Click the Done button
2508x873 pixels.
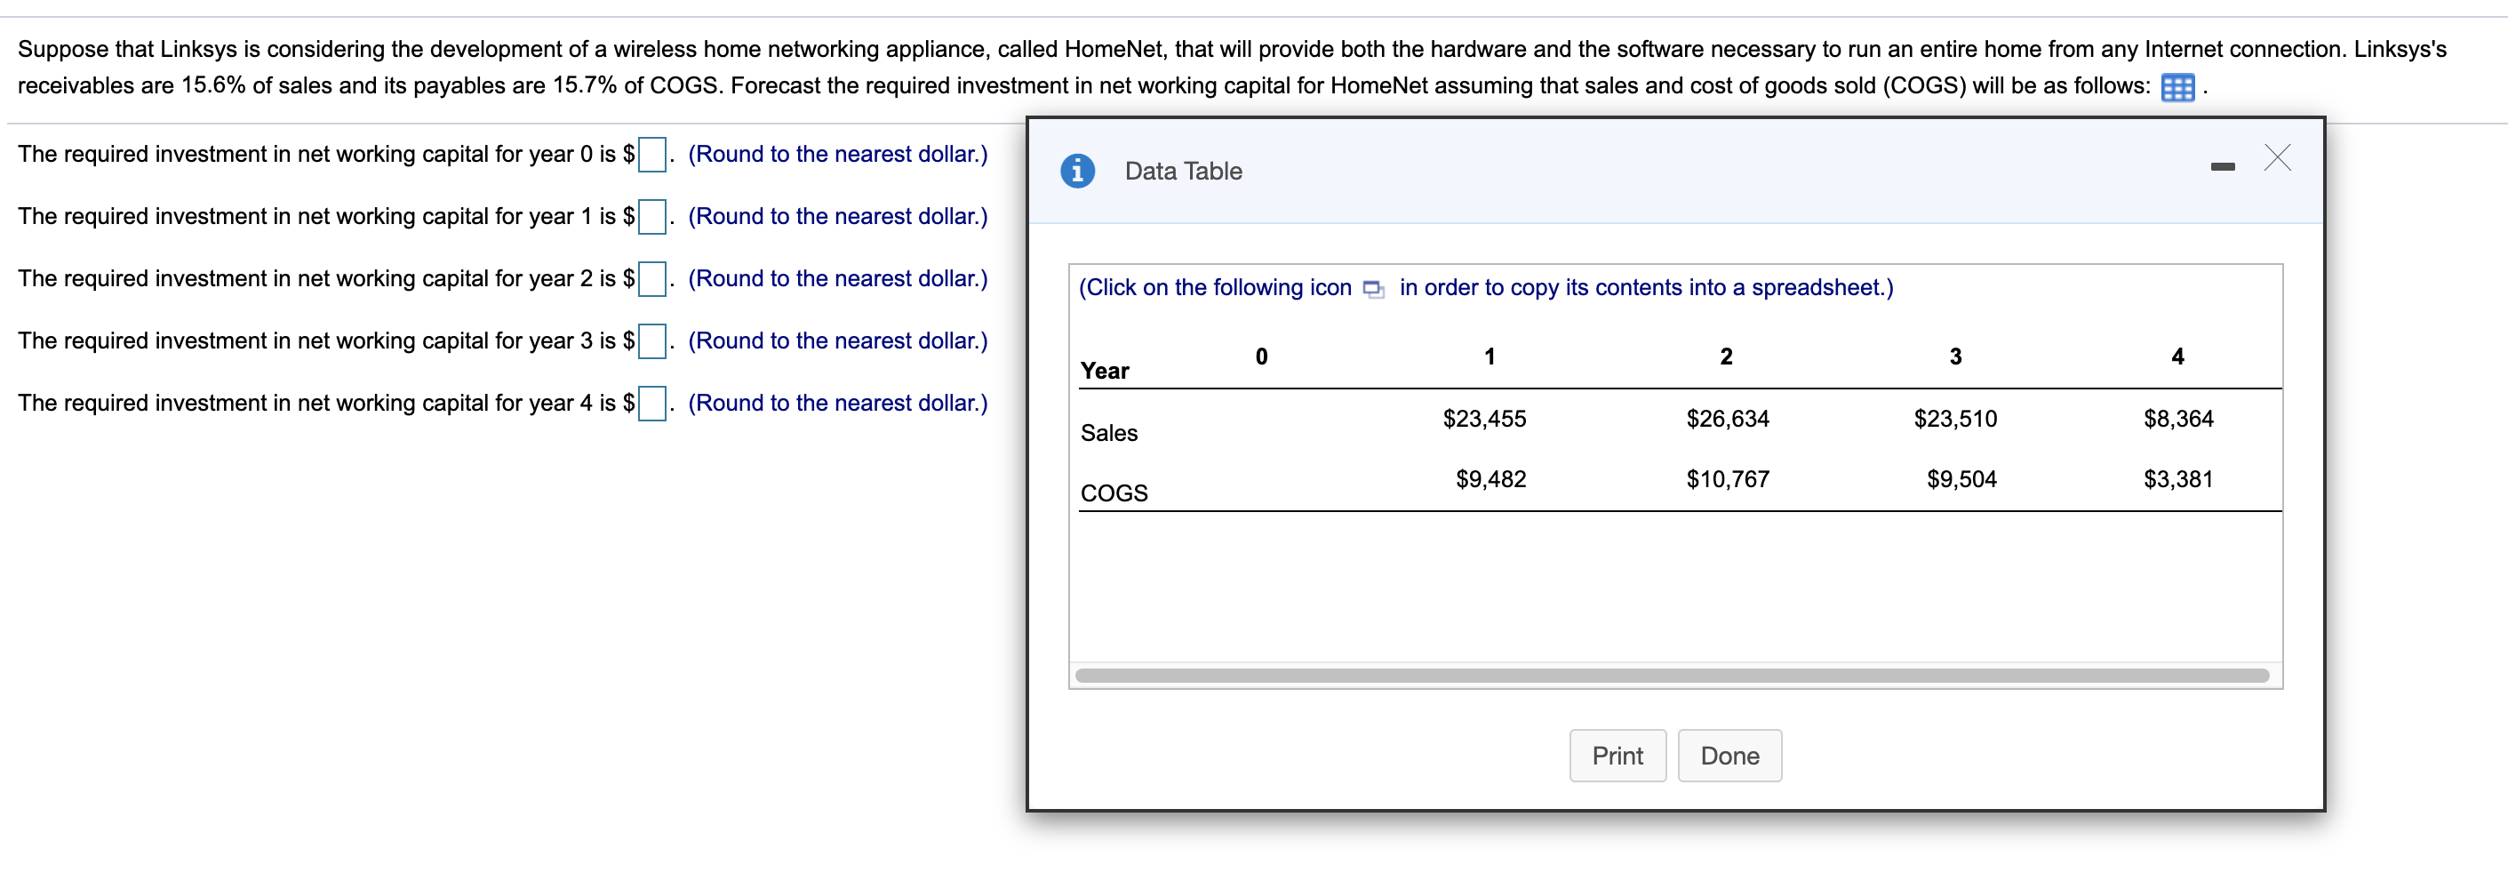1729,755
